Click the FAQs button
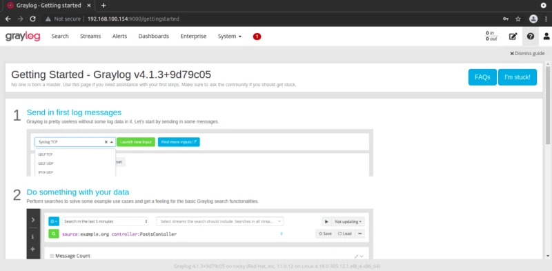Screen dimensions: 552x271 (482, 77)
